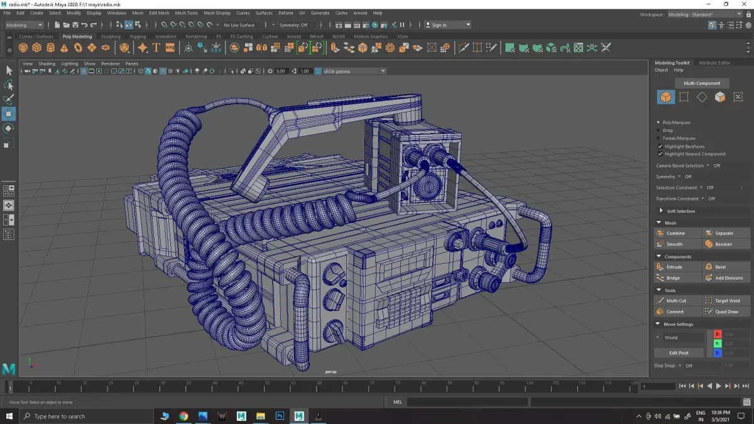Activate the Quad Draw tool

click(726, 312)
